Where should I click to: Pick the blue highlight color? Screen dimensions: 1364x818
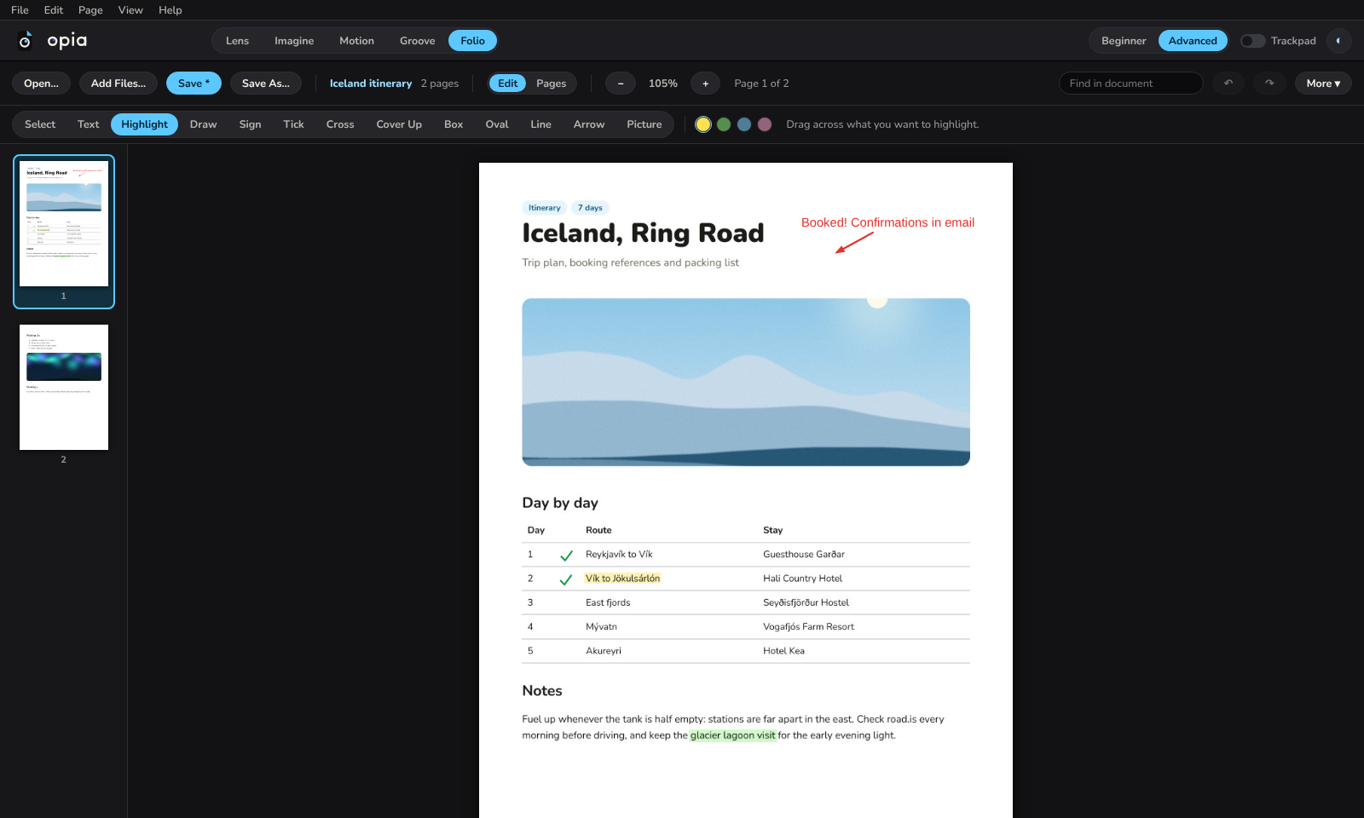click(x=744, y=124)
